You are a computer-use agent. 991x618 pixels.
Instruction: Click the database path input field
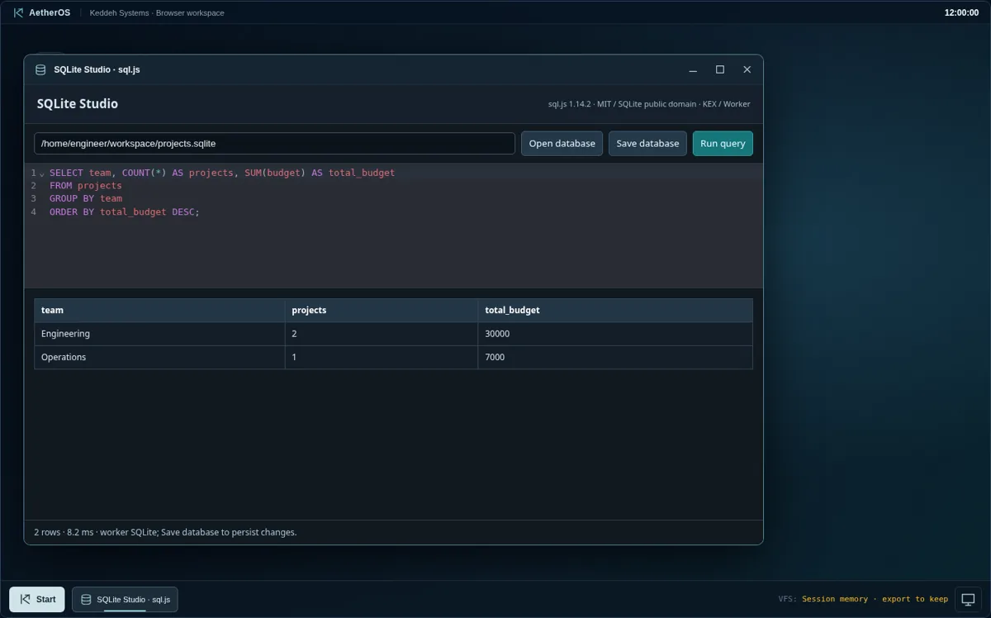pyautogui.click(x=274, y=143)
